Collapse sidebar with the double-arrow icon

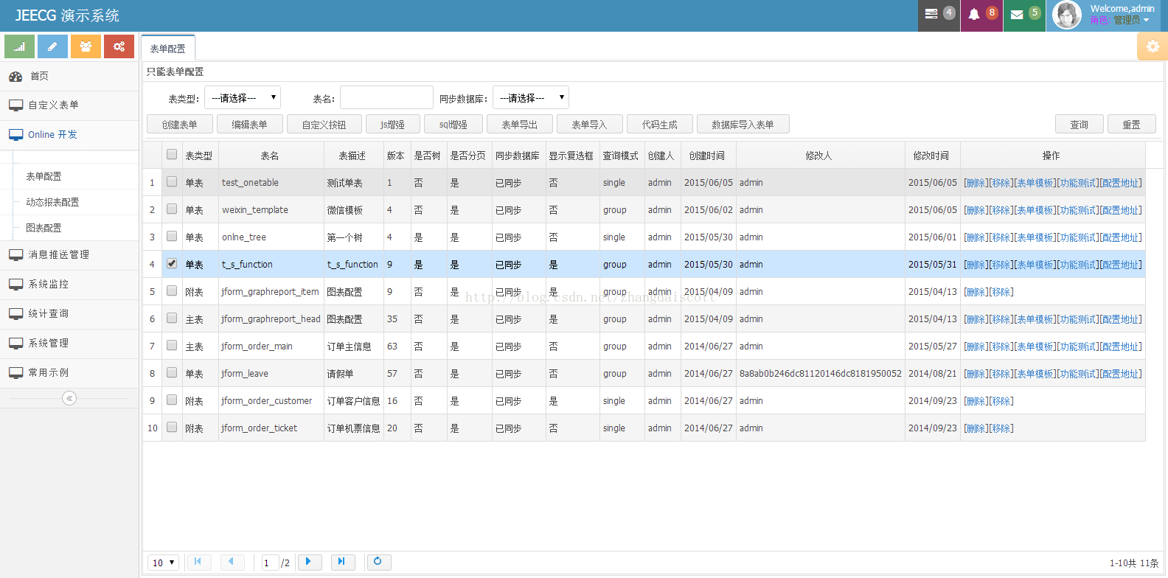tap(69, 398)
